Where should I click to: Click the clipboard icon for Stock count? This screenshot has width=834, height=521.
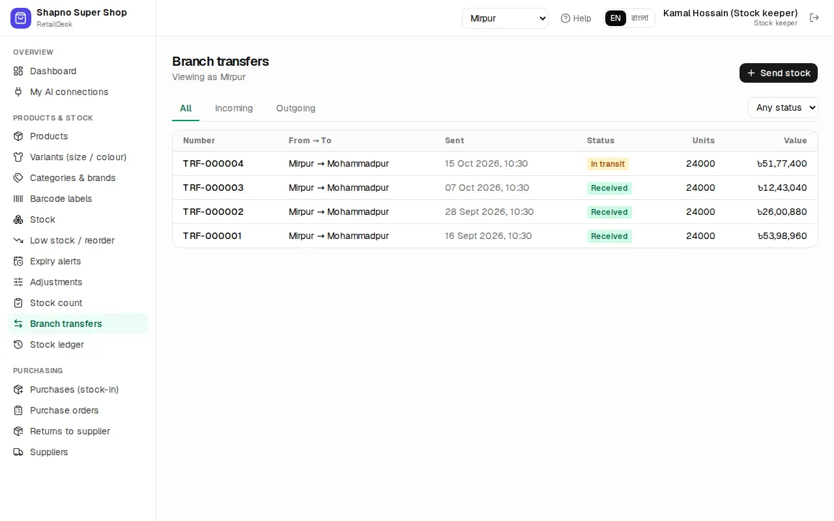point(18,303)
